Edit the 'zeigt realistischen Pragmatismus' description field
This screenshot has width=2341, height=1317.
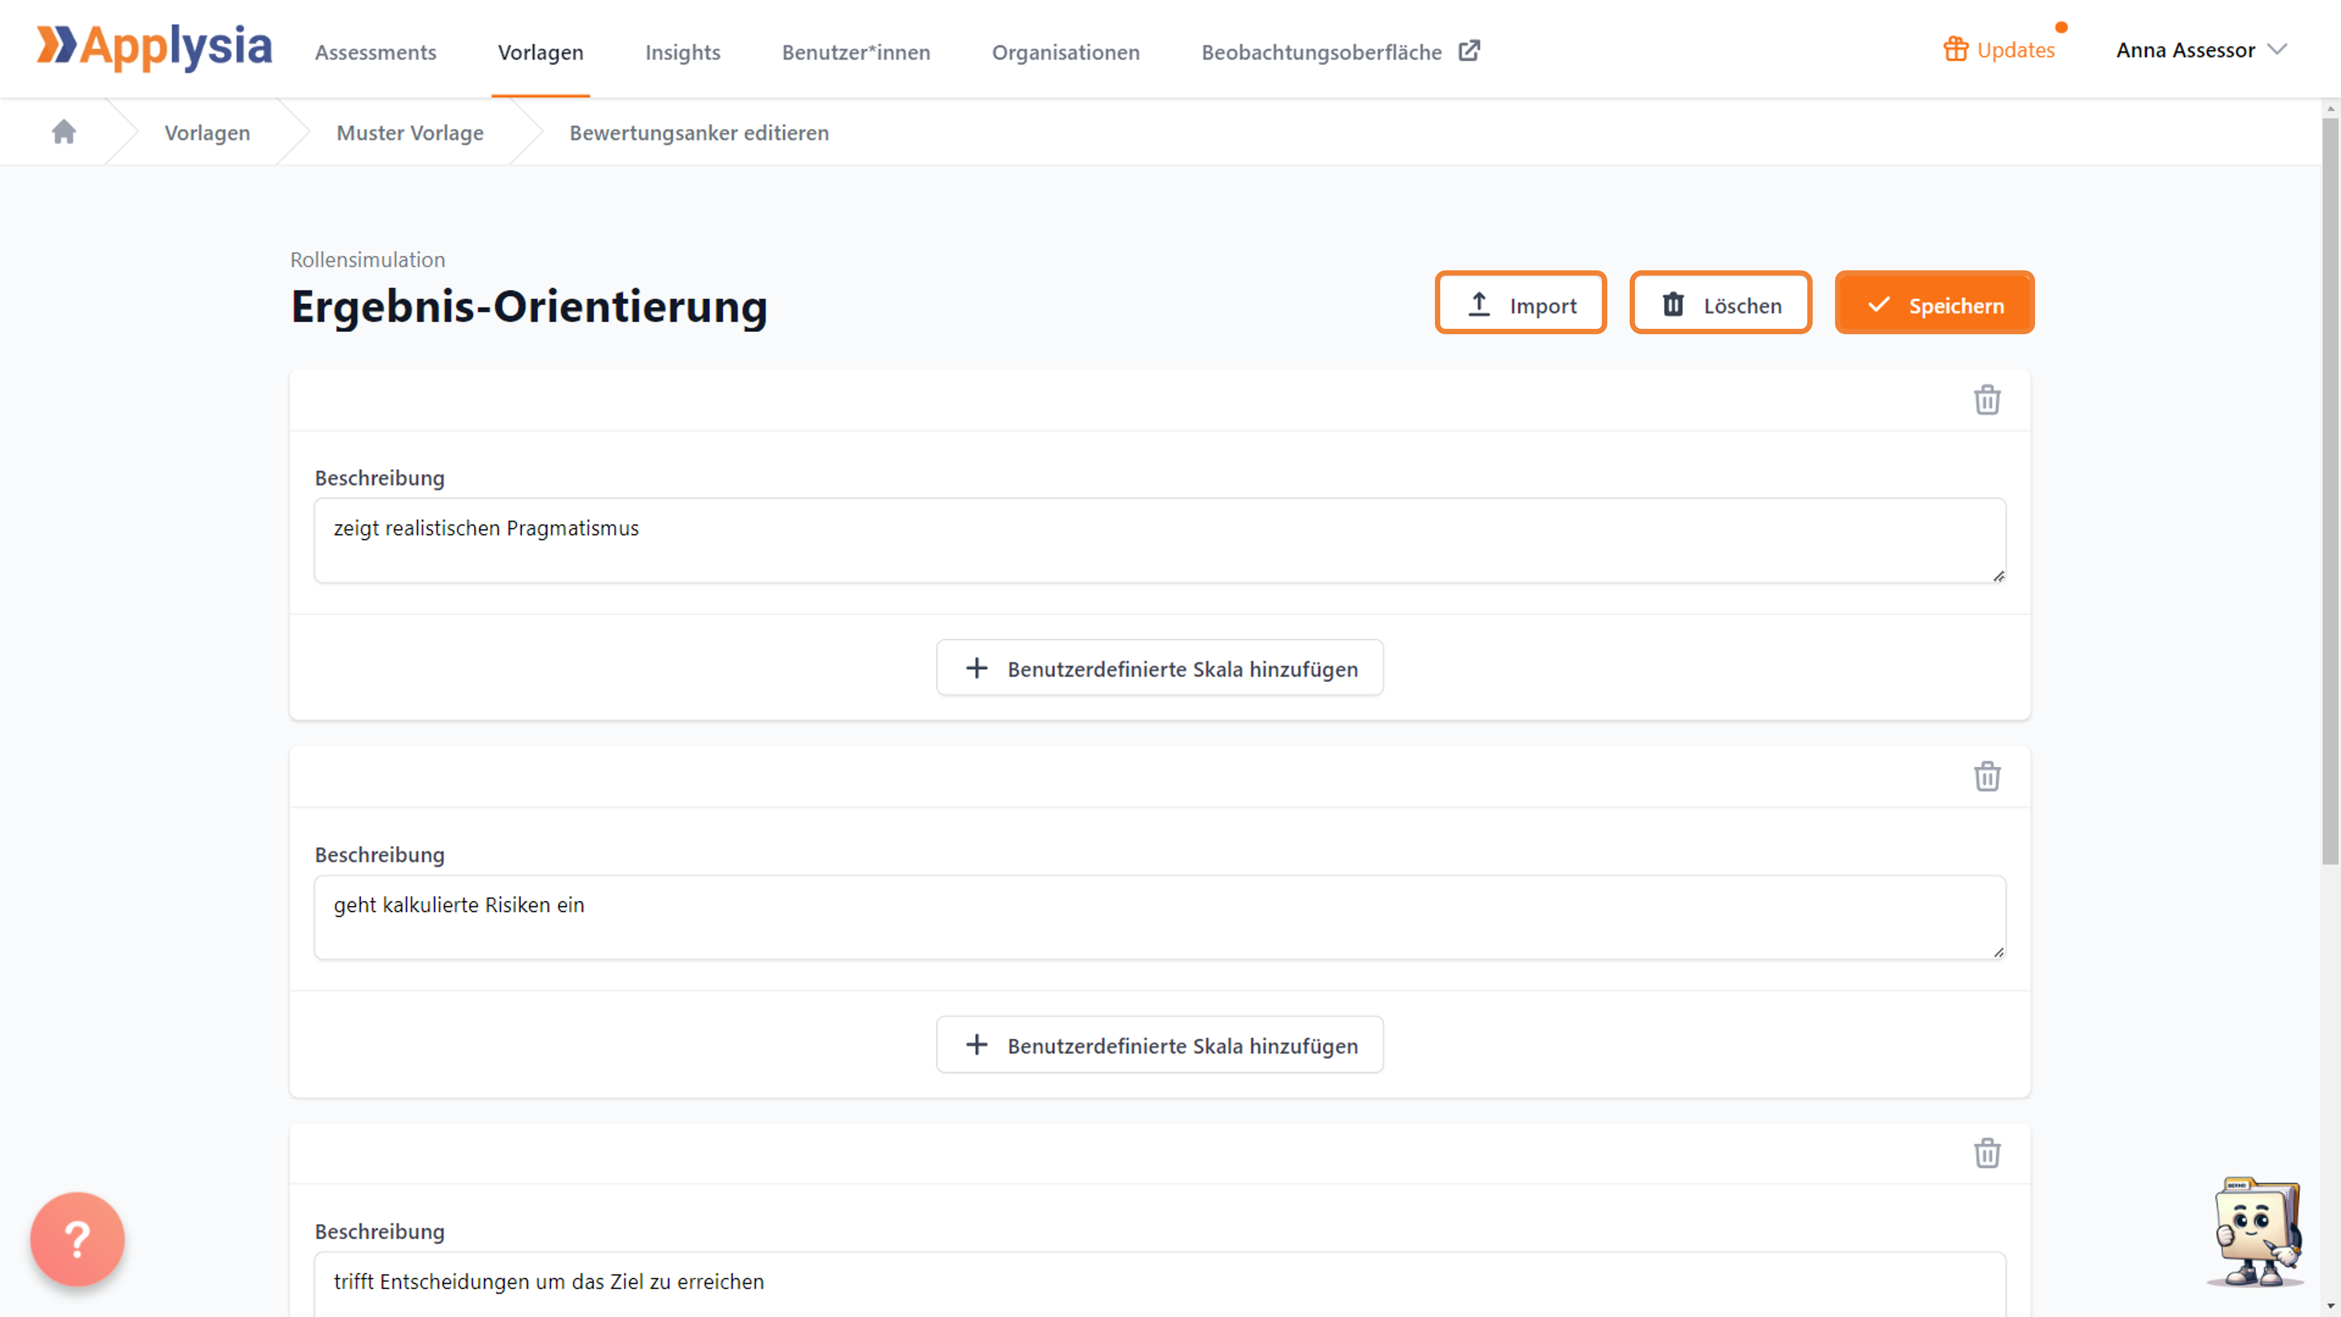coord(1160,540)
